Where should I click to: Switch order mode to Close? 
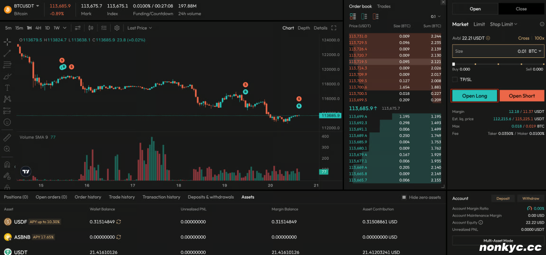pos(521,9)
